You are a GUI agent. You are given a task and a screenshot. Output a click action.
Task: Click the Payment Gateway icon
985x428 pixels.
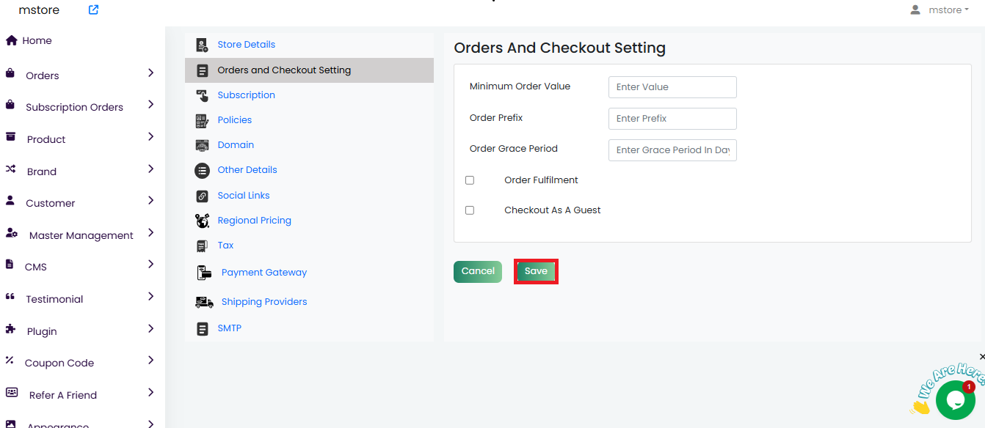[x=204, y=273]
